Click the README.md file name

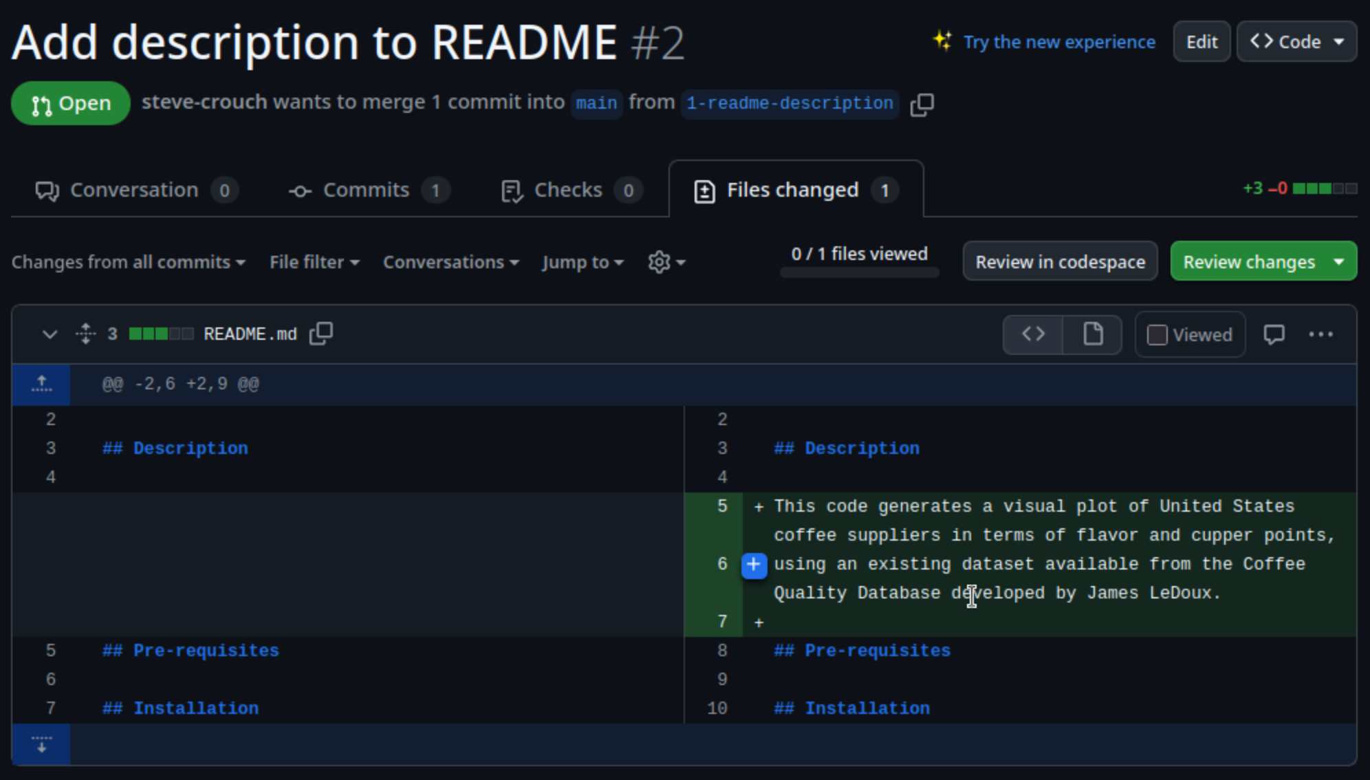[x=250, y=334]
